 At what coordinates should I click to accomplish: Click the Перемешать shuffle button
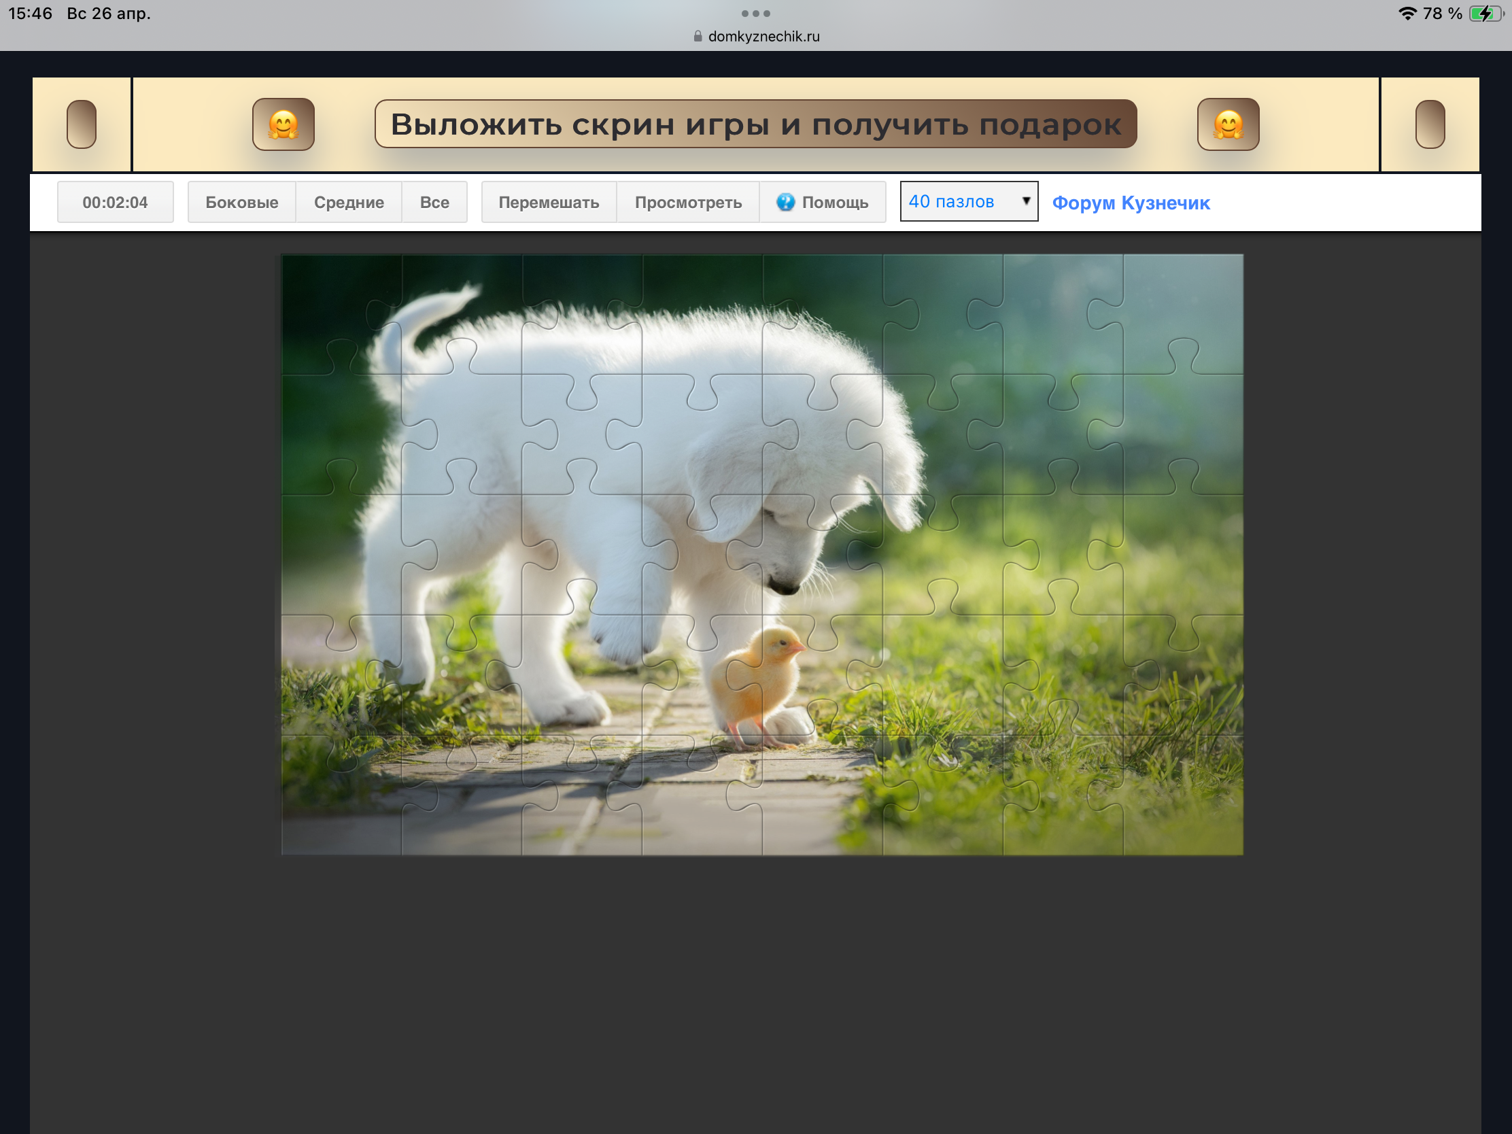pos(548,203)
